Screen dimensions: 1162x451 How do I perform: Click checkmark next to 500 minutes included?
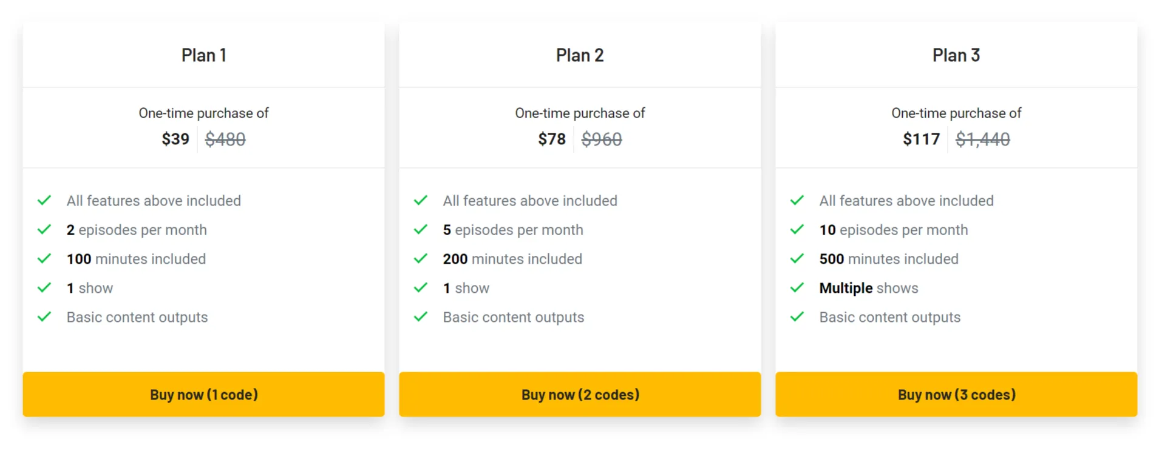tap(797, 259)
